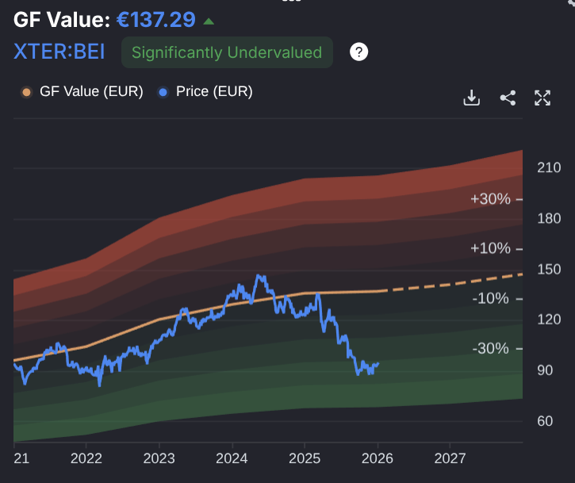Select the 2027 x-axis label
Screen dimensions: 575x483
click(x=450, y=458)
